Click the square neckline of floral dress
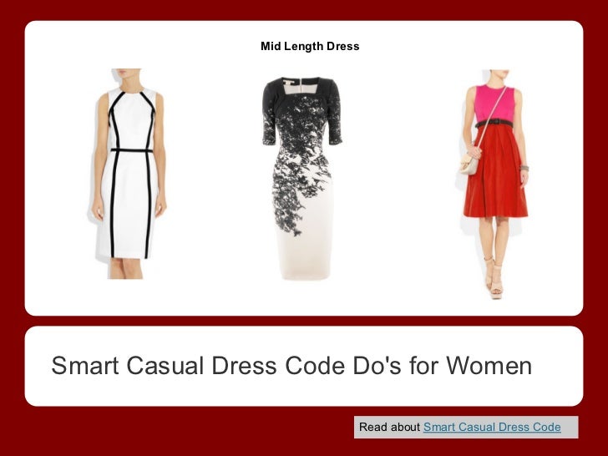This screenshot has width=608, height=456. [302, 86]
